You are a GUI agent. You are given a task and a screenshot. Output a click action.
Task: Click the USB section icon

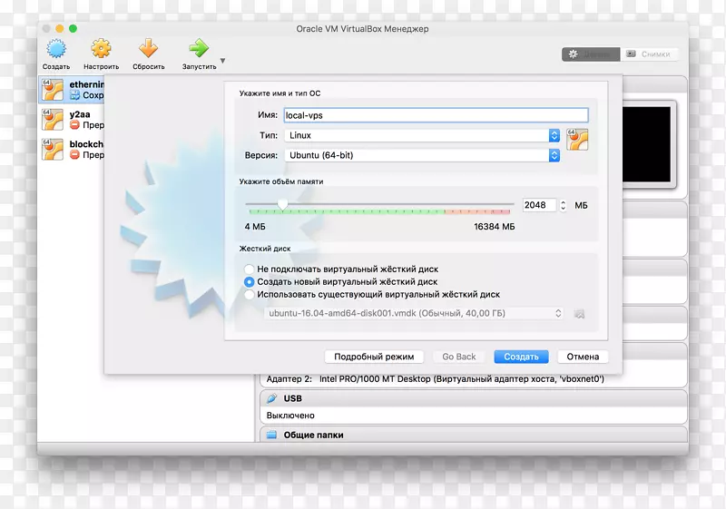[x=271, y=398]
